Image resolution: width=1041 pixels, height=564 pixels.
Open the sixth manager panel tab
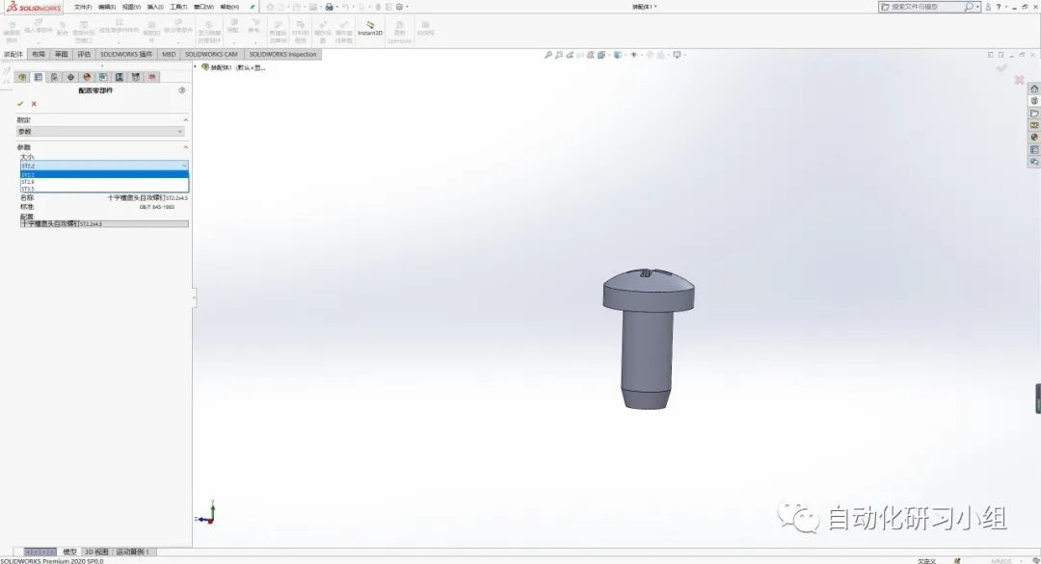(103, 77)
